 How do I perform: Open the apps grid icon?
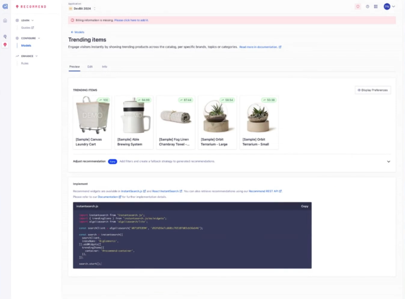(376, 7)
